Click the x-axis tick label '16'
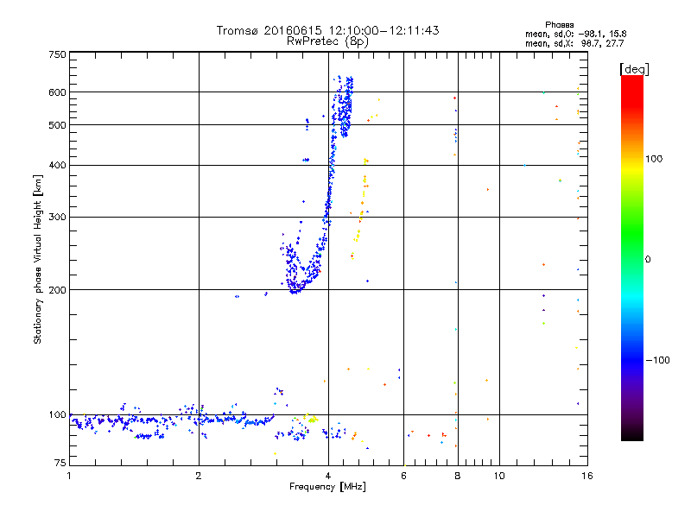The height and width of the screenshot is (518, 691). pos(587,476)
